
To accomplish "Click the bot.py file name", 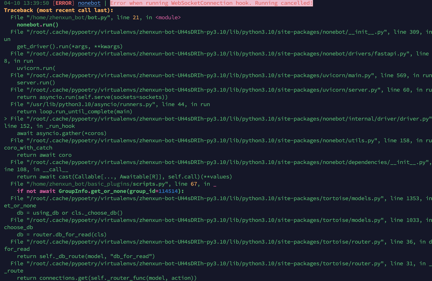I will (x=97, y=17).
